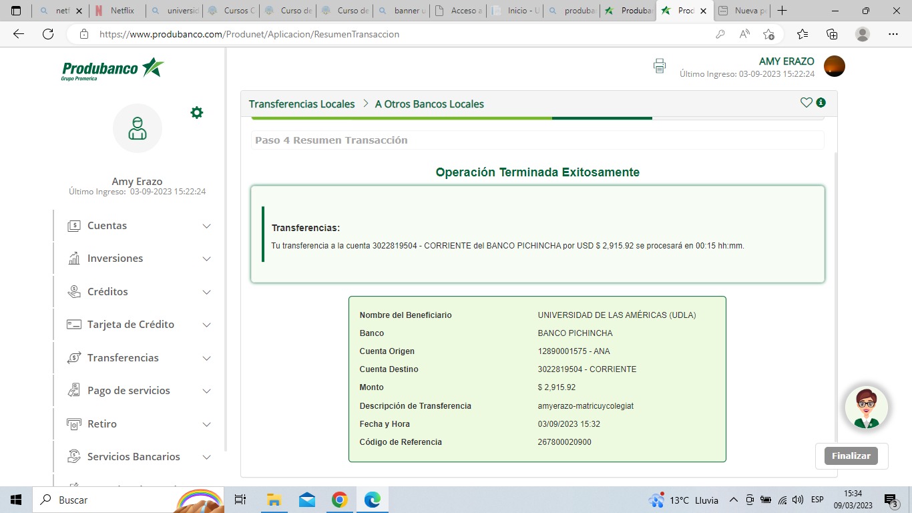Expand the Créditos chevron
The height and width of the screenshot is (513, 912).
coord(206,292)
